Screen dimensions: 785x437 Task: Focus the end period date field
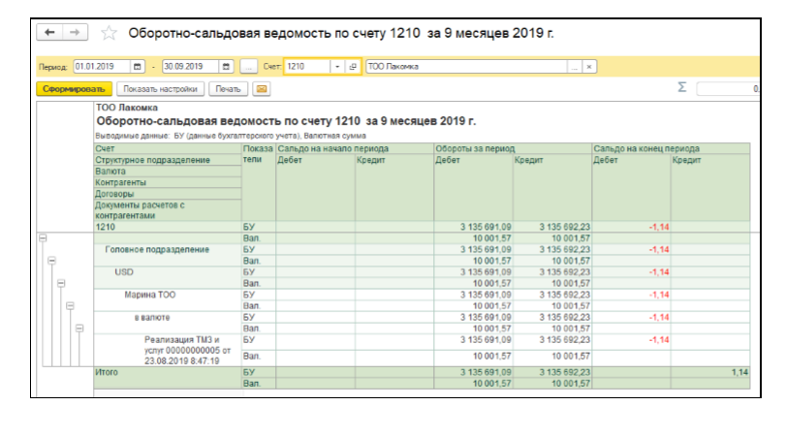190,67
